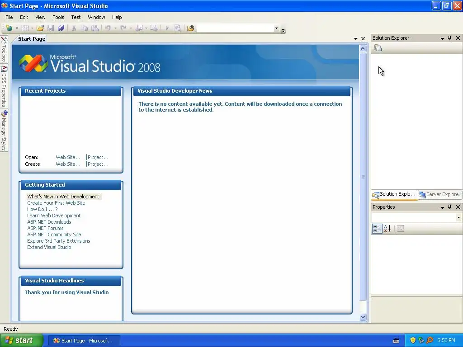Viewport: 463px width, 347px height.
Task: Open the active files list dropdown arrow
Action: tap(355, 39)
